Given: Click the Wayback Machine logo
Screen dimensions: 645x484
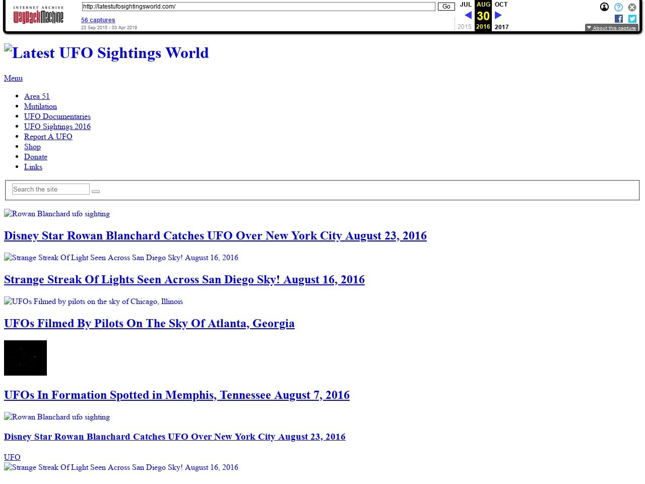Looking at the screenshot, I should [x=38, y=16].
